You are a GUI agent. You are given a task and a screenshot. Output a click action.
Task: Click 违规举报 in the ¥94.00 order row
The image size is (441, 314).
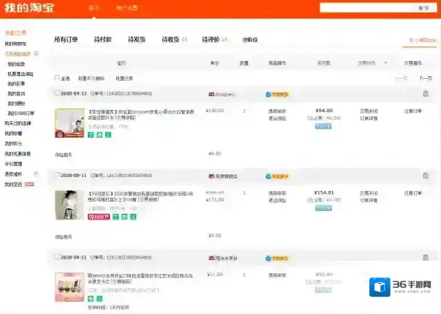[277, 111]
